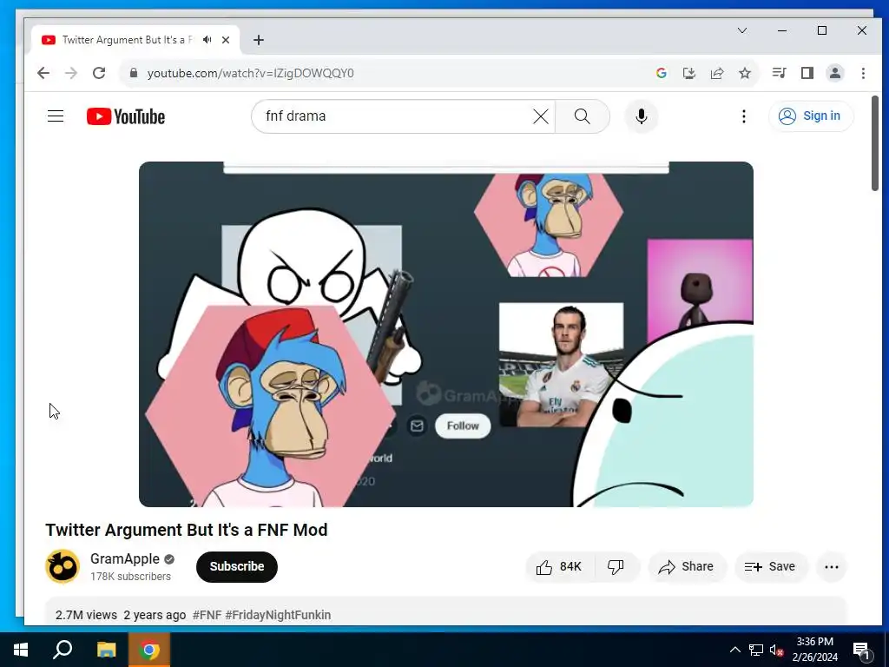This screenshot has height=667, width=889.
Task: Expand the video description box
Action: click(x=445, y=611)
